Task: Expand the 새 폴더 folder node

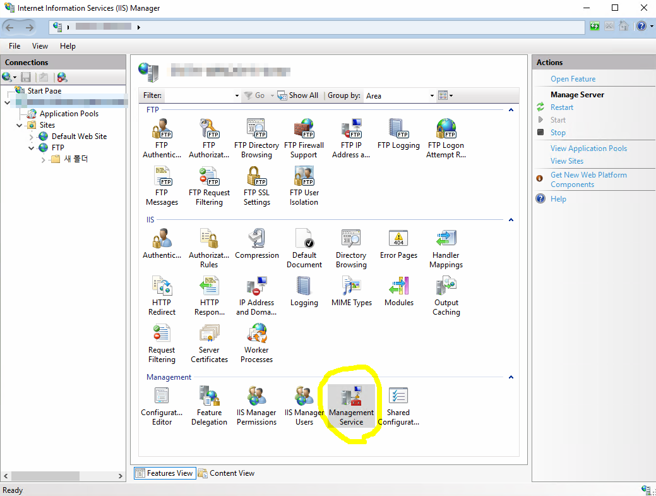Action: pos(43,159)
